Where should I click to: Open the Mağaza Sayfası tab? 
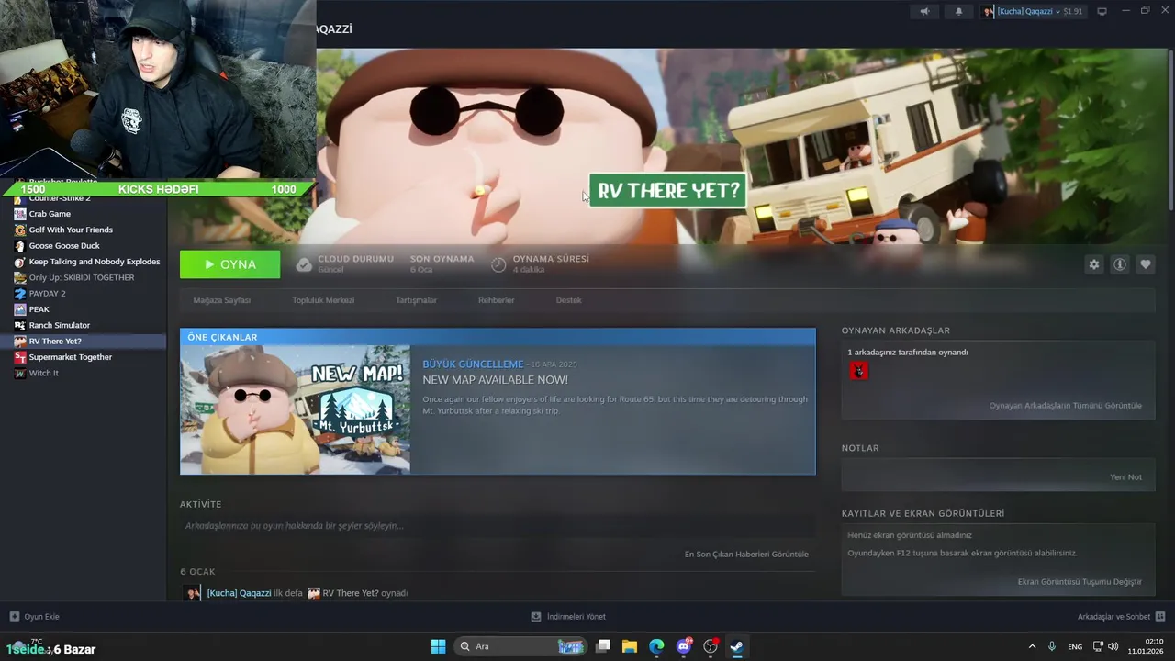pyautogui.click(x=221, y=300)
